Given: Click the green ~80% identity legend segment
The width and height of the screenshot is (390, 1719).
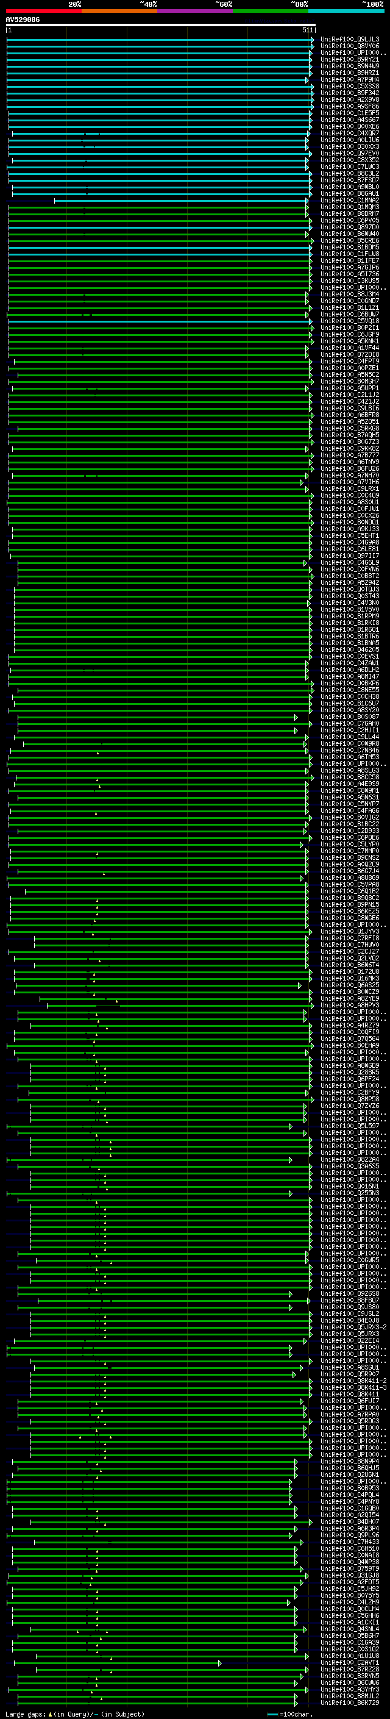Looking at the screenshot, I should pos(271,11).
